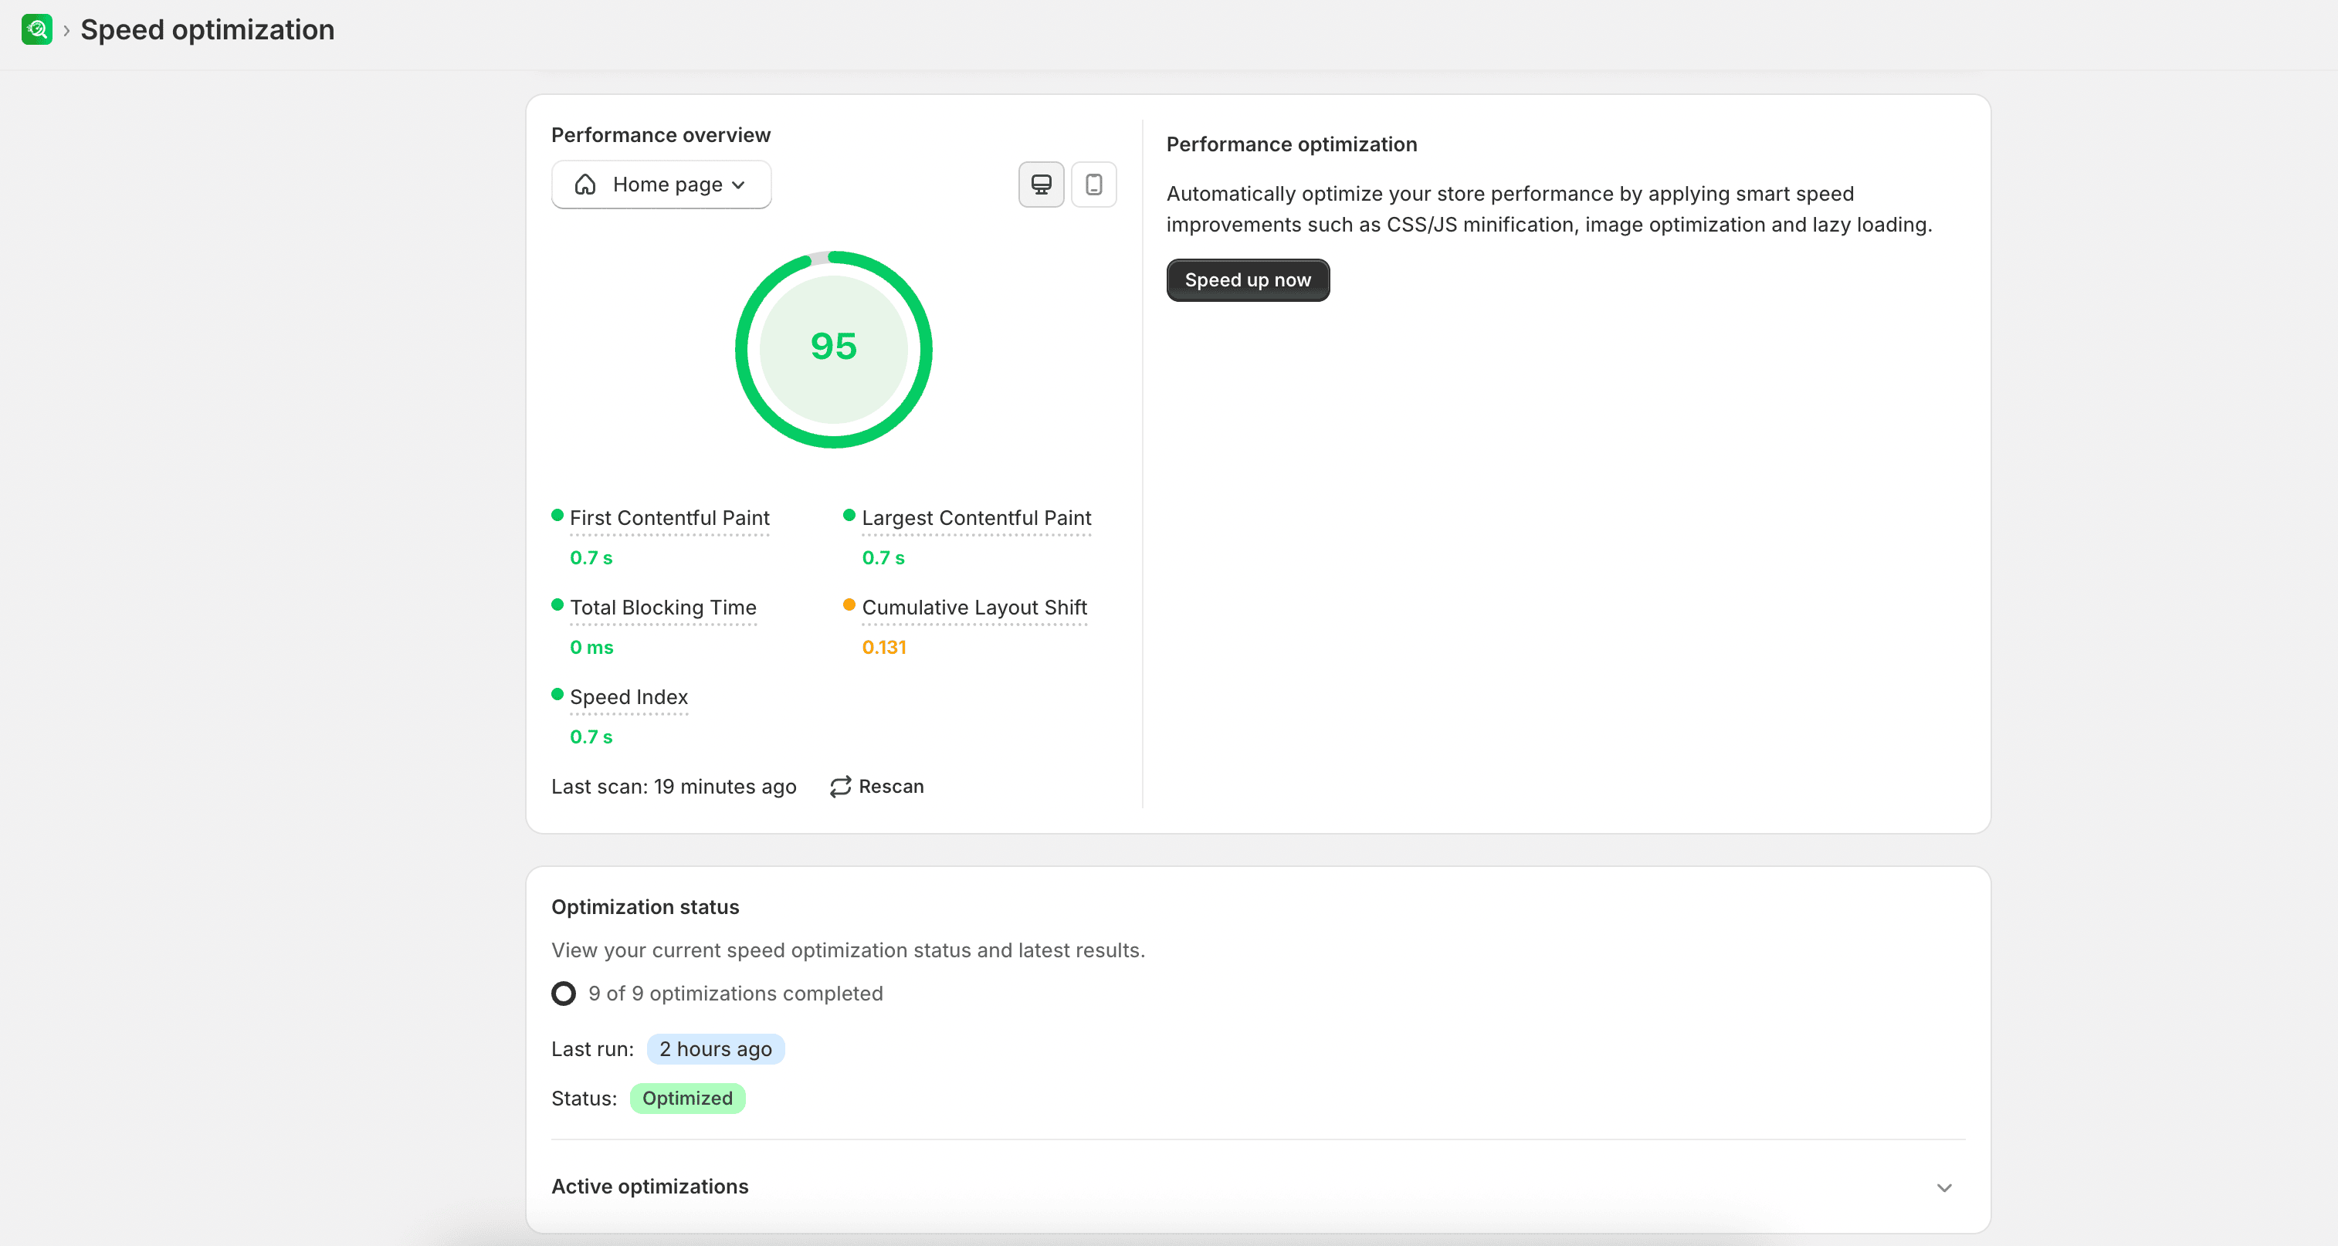Click the Largest Contentful Paint label
2338x1246 pixels.
coord(977,517)
